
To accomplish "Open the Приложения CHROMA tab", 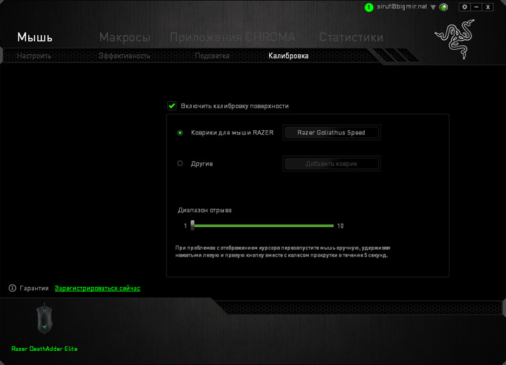I will (233, 37).
